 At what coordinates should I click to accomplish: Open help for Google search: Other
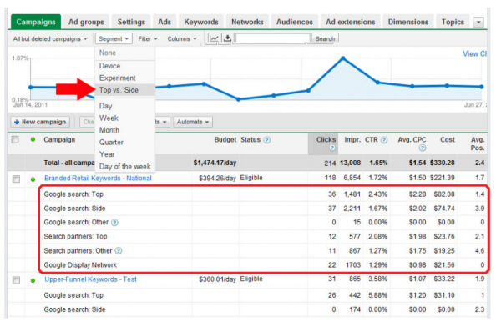[114, 223]
